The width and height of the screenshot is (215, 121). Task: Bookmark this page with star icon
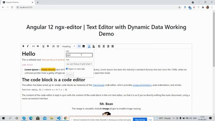179,7
